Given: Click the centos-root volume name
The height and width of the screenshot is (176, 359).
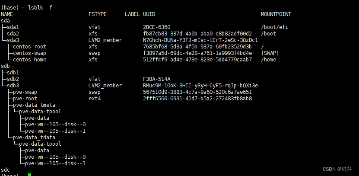Looking at the screenshot, I should (29, 47).
